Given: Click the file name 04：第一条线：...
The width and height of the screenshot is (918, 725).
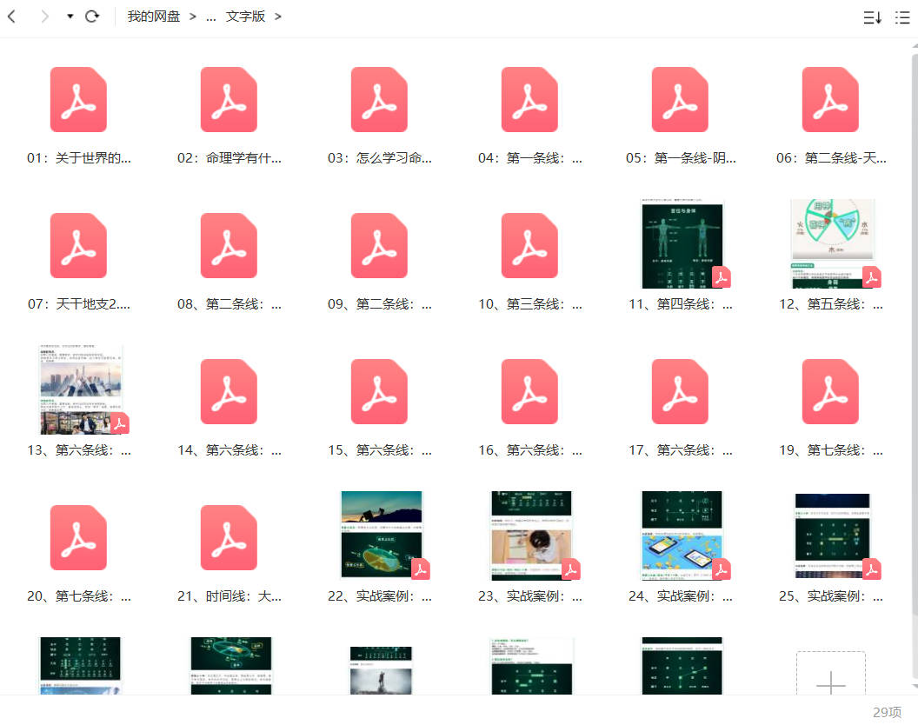Looking at the screenshot, I should pyautogui.click(x=529, y=158).
